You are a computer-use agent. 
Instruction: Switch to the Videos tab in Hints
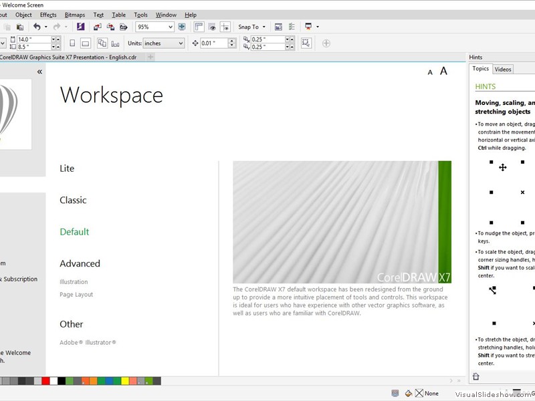503,70
